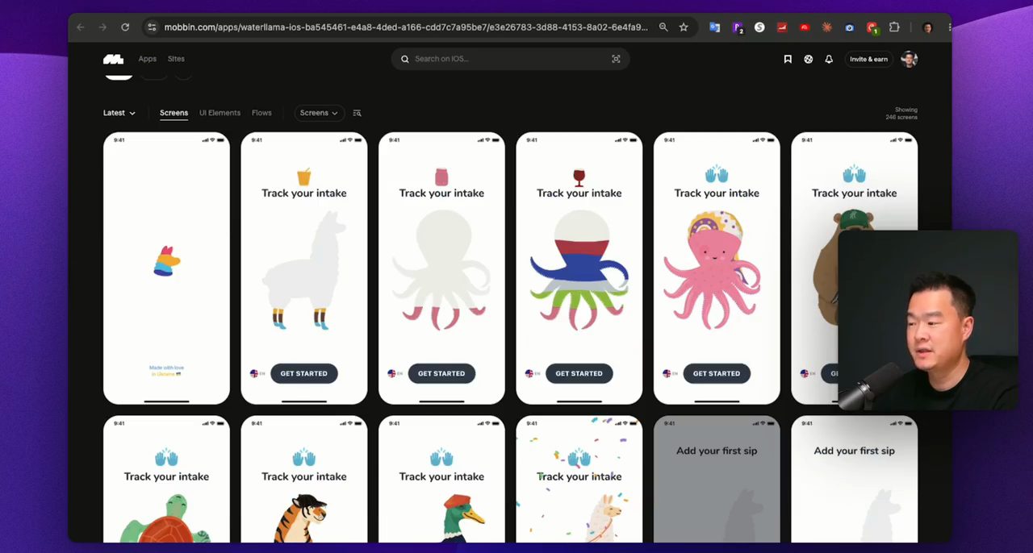Expand the Latest version dropdown

pos(119,113)
